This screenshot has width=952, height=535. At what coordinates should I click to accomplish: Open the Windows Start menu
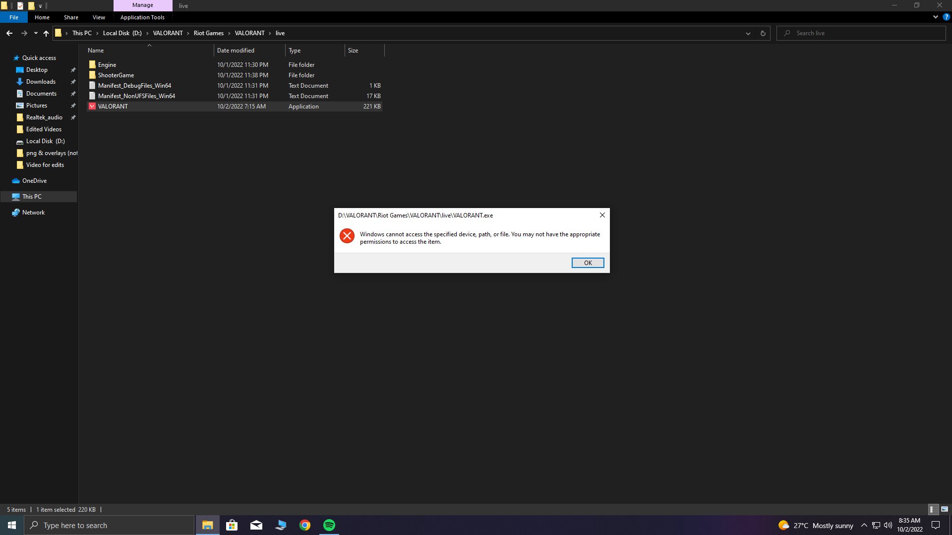pos(12,525)
